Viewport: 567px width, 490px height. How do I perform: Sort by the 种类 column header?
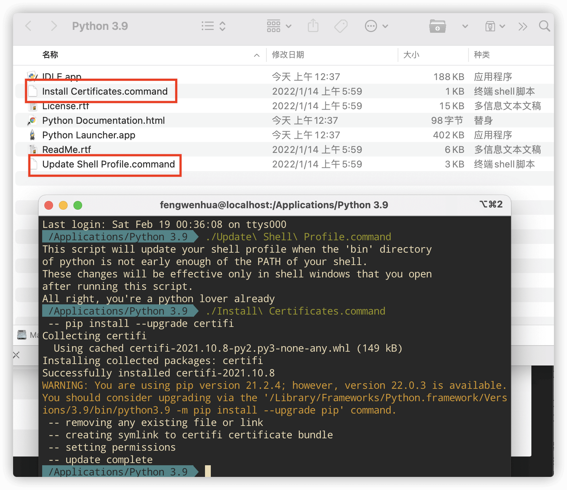pyautogui.click(x=482, y=55)
